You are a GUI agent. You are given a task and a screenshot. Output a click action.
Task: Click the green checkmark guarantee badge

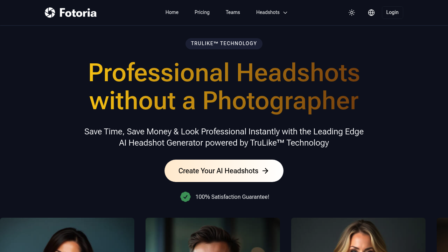(185, 197)
